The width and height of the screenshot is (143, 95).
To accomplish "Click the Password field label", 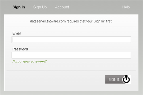I will (x=20, y=49).
